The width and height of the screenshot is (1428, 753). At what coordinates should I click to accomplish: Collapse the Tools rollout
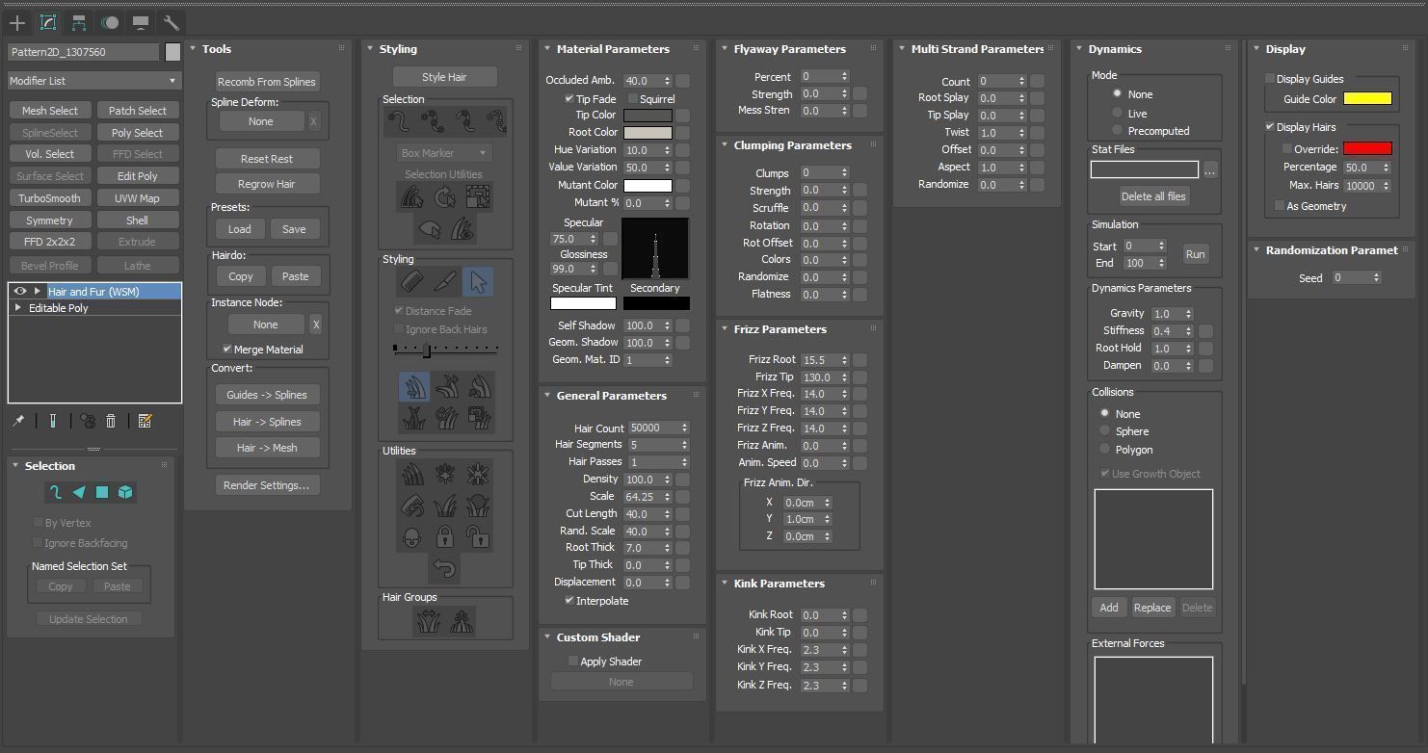pos(193,49)
